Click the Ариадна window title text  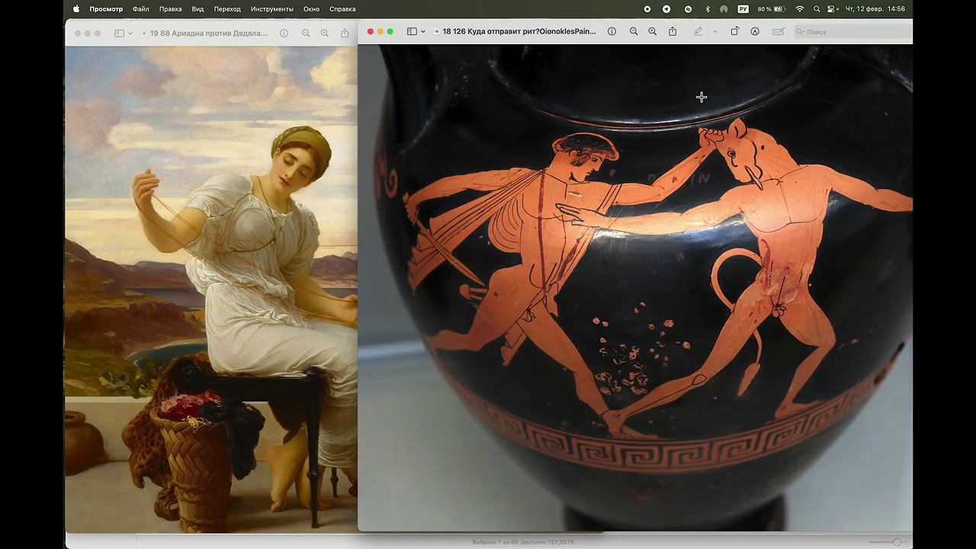[x=208, y=34]
